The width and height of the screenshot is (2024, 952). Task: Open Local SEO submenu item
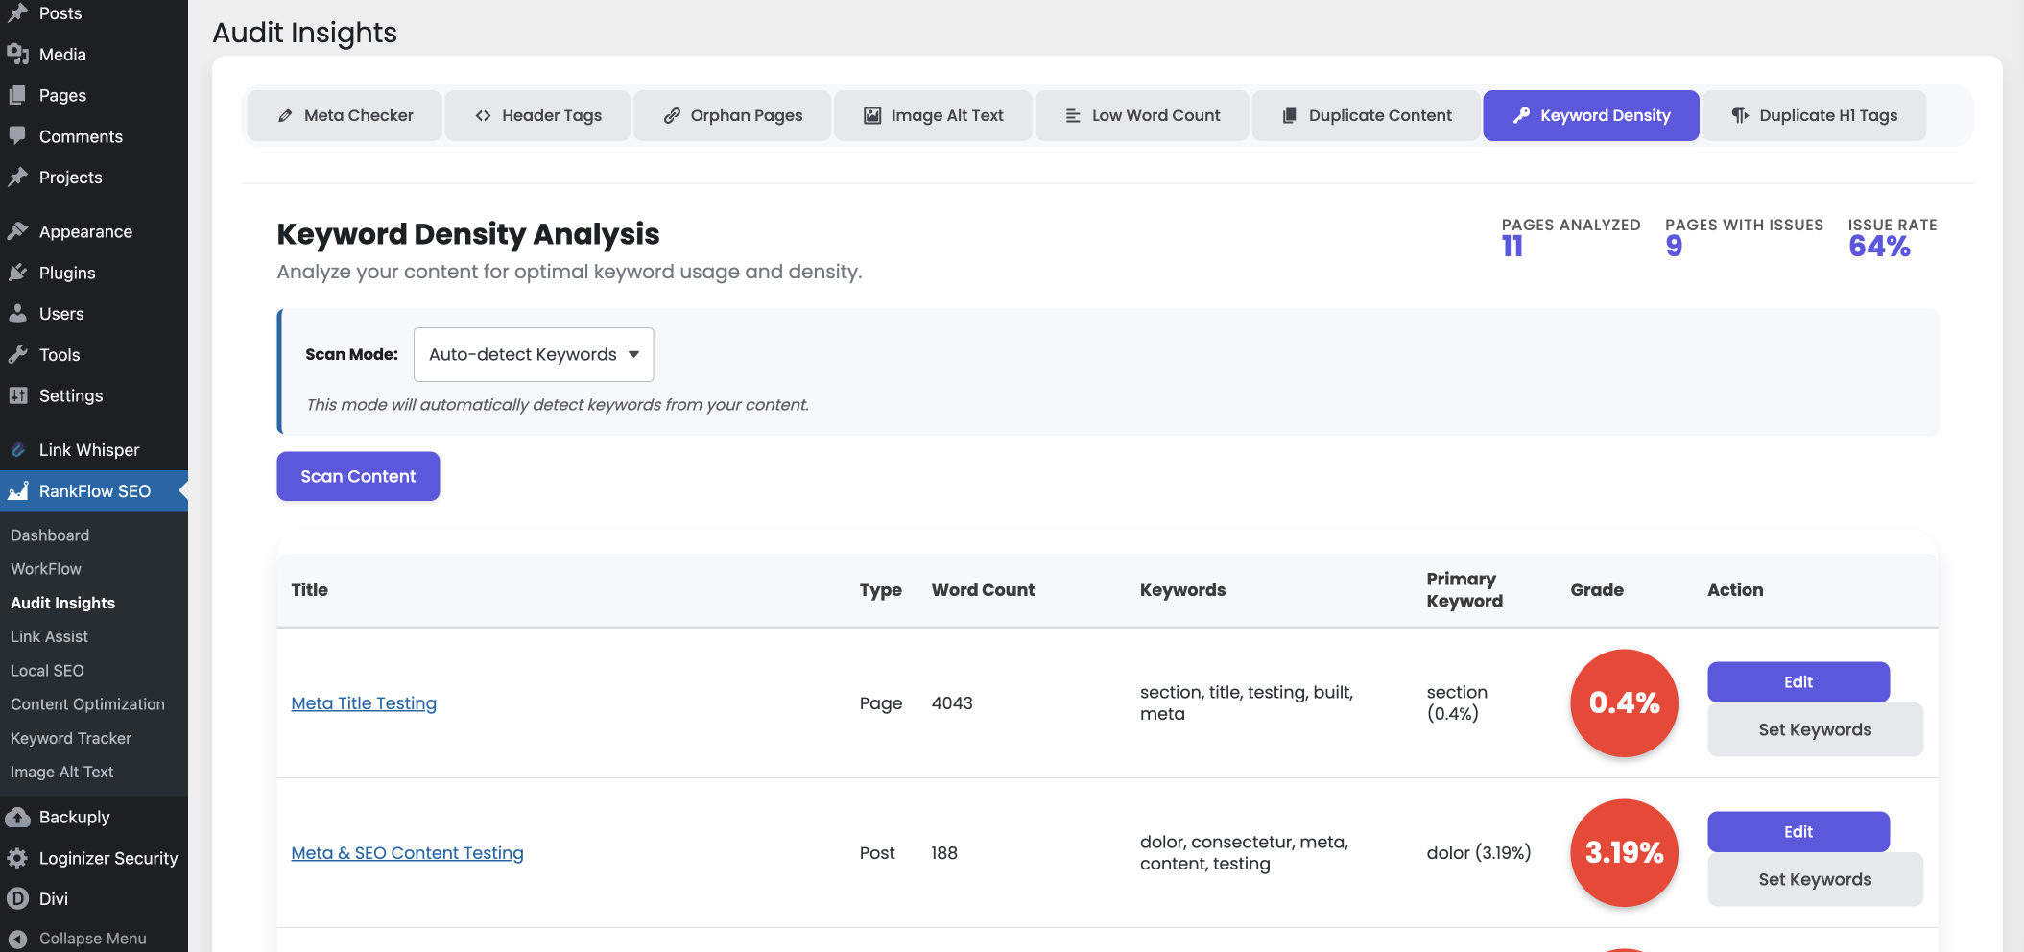[x=47, y=671]
